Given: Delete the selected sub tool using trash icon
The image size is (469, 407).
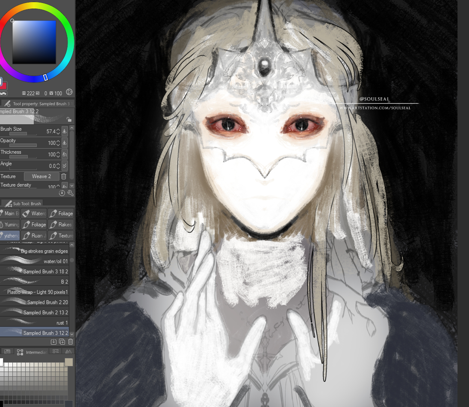Looking at the screenshot, I should pyautogui.click(x=71, y=342).
